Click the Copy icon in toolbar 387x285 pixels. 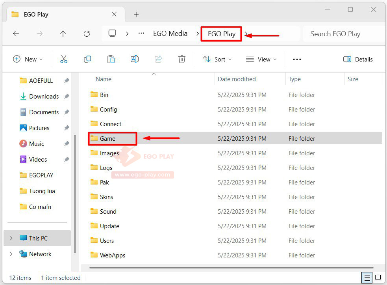click(87, 59)
